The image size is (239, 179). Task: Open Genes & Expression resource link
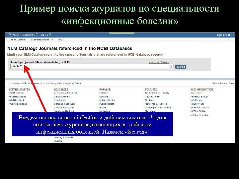64,108
